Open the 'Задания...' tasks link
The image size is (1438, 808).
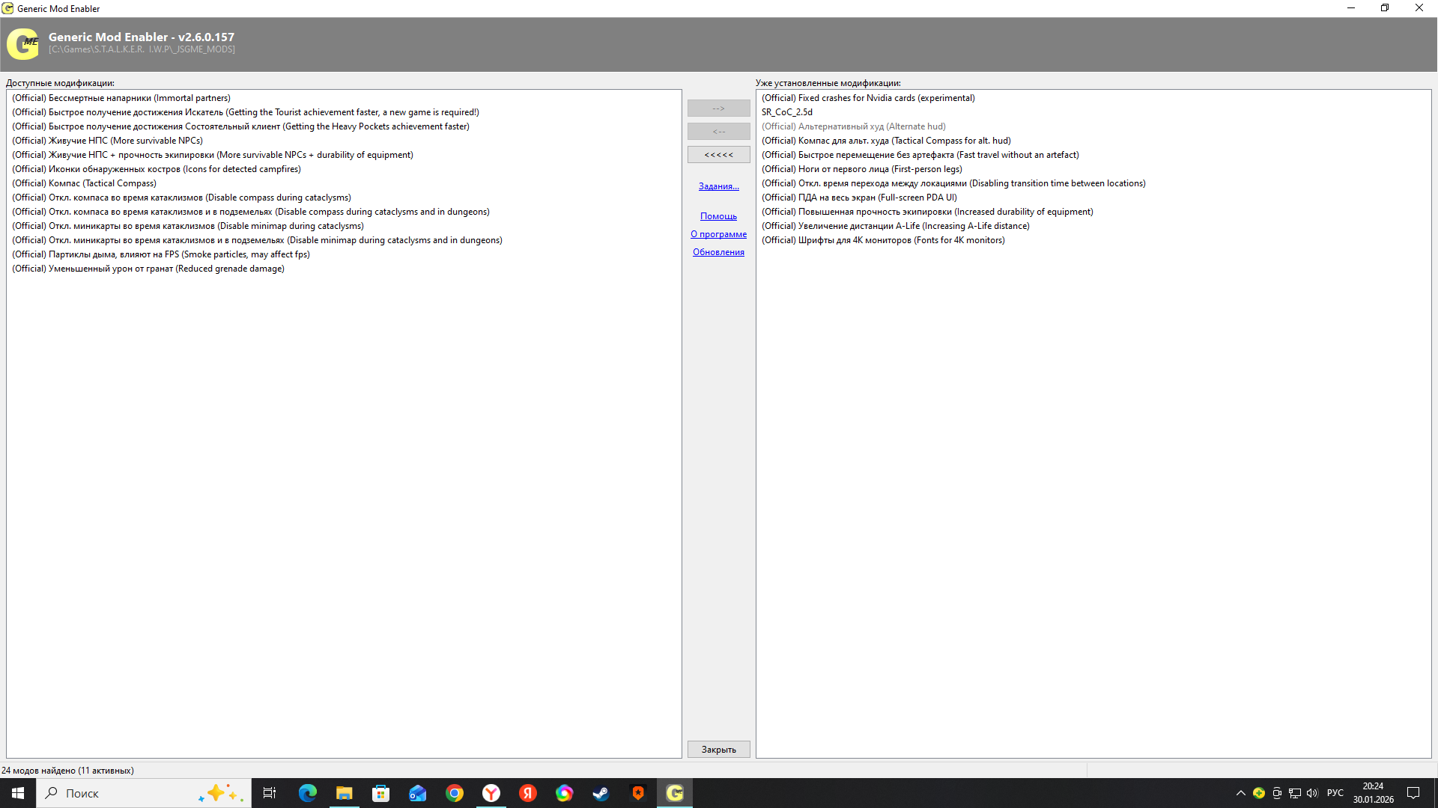coord(718,186)
